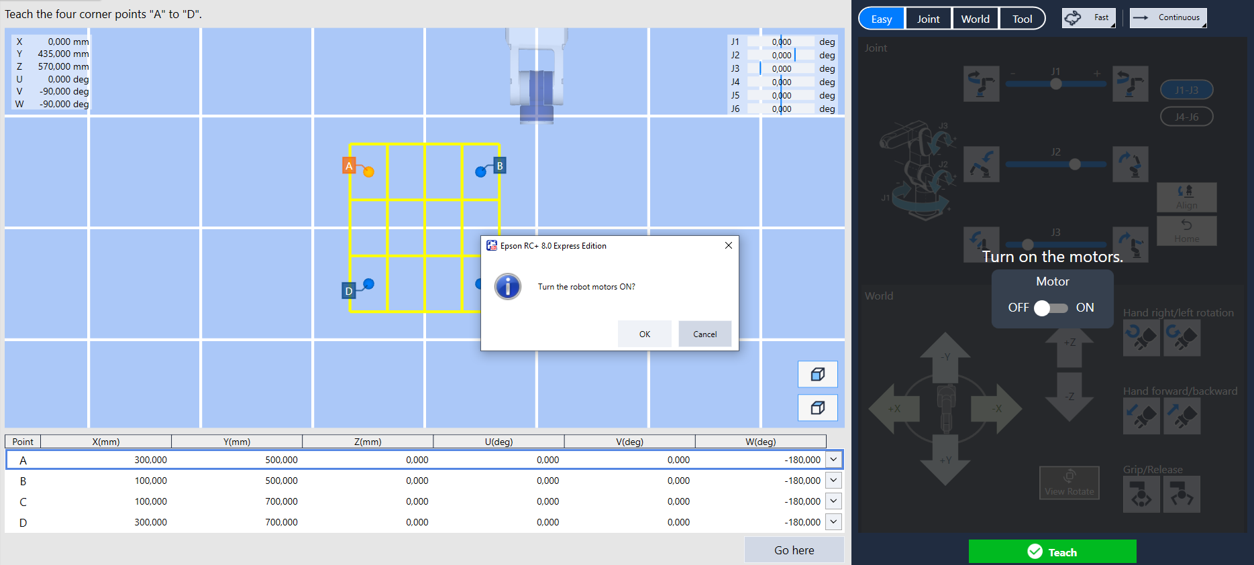Adjust the J1 joint slider

click(1055, 84)
